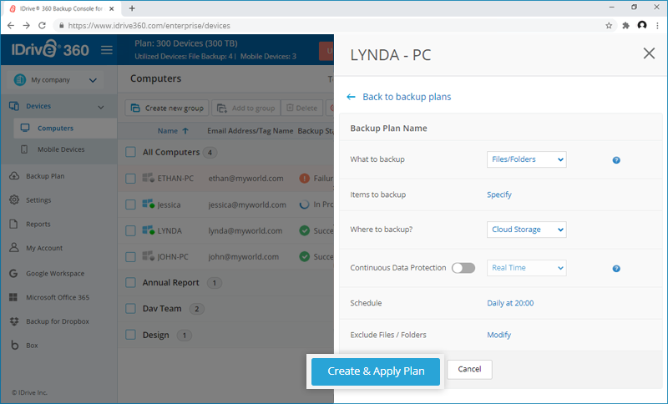The height and width of the screenshot is (404, 668).
Task: Check the Annual Report group checkbox
Action: coord(131,283)
